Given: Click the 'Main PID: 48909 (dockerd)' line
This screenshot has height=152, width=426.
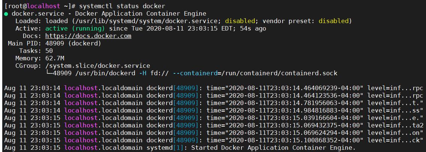Looking at the screenshot, I should point(54,43).
